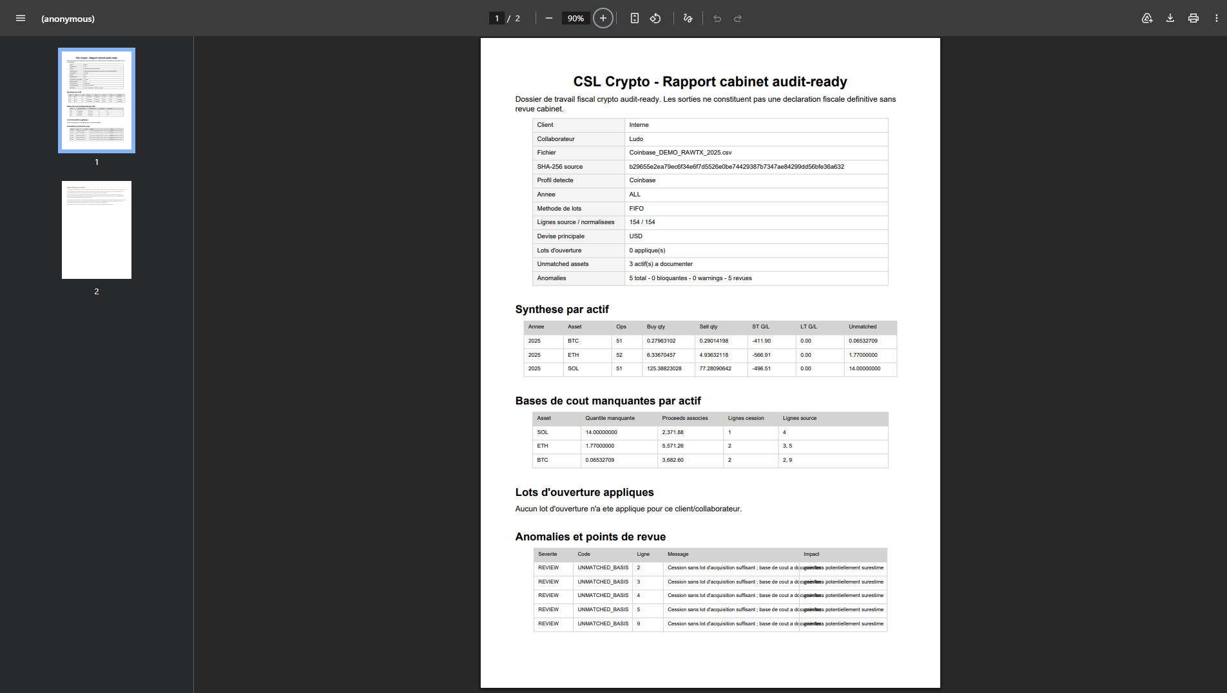Click the 'USD' main currency value

point(635,236)
